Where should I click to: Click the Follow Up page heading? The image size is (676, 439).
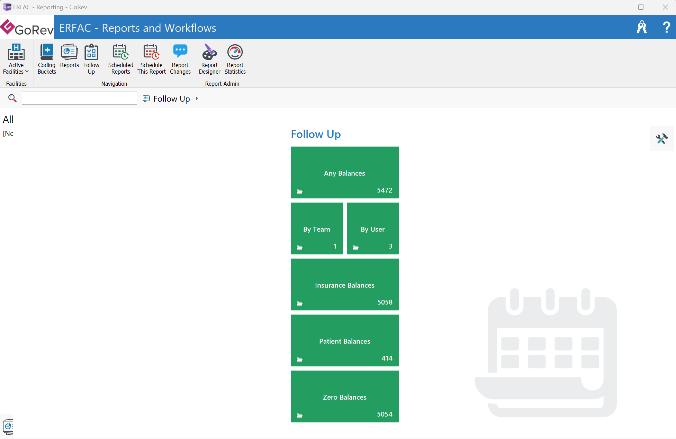click(x=316, y=134)
